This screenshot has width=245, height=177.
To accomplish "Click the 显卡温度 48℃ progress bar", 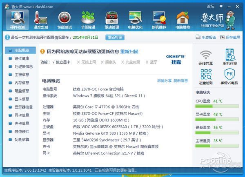I will point(217,119).
